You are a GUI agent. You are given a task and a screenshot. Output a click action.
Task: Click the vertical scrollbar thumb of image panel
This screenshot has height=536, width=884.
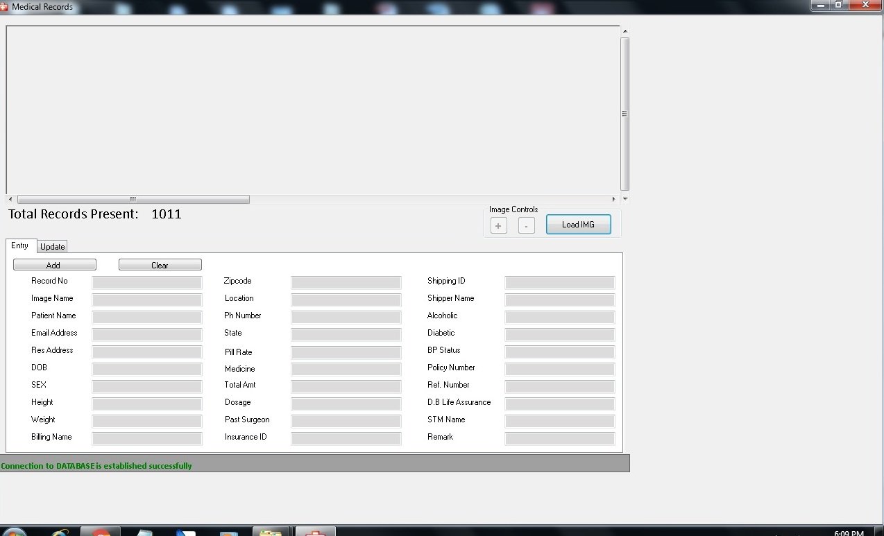pos(624,114)
